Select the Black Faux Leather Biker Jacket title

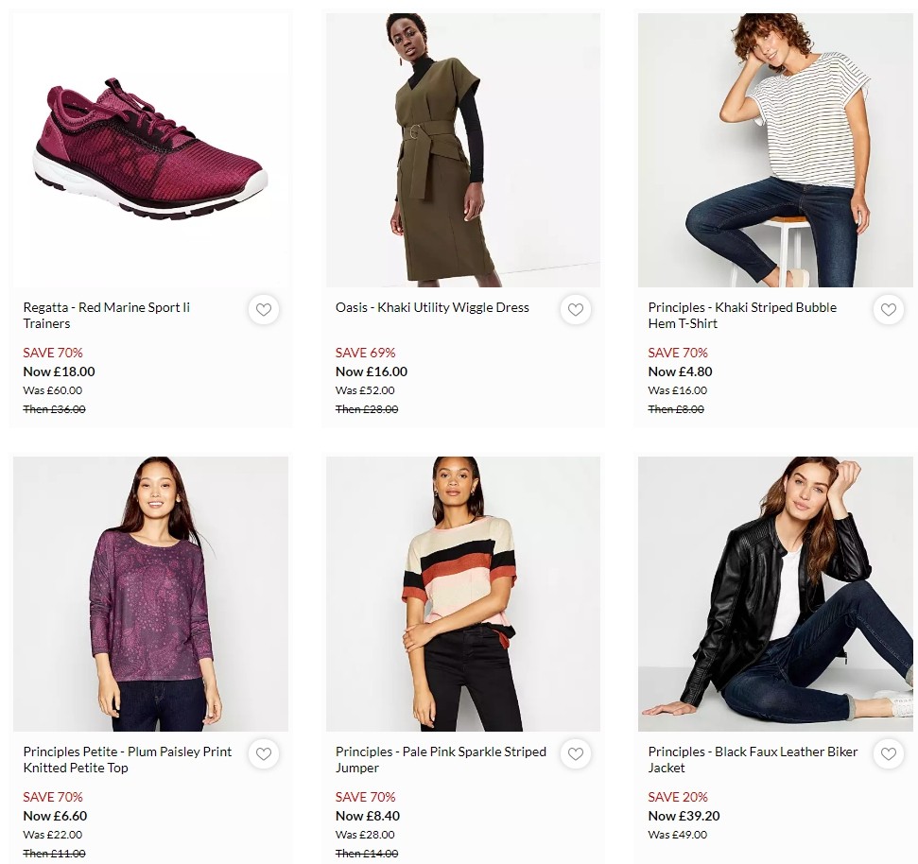(752, 760)
